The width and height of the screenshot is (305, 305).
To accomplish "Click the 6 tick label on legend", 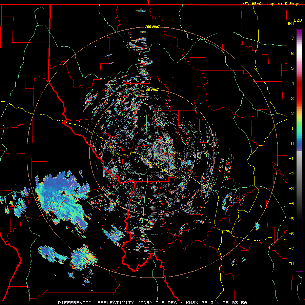I will pos(292,53).
